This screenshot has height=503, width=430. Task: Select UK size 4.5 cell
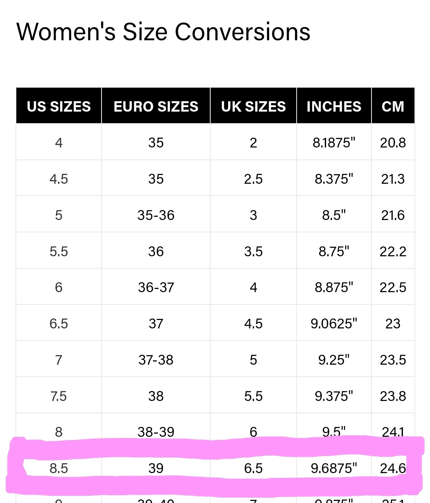click(x=253, y=323)
